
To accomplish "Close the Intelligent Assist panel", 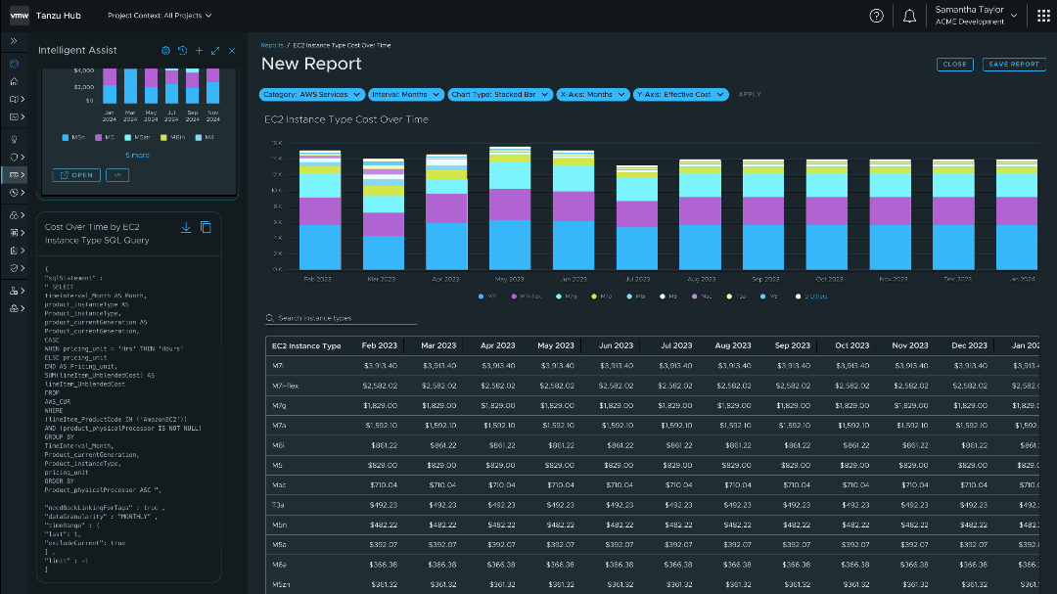I will 232,51.
